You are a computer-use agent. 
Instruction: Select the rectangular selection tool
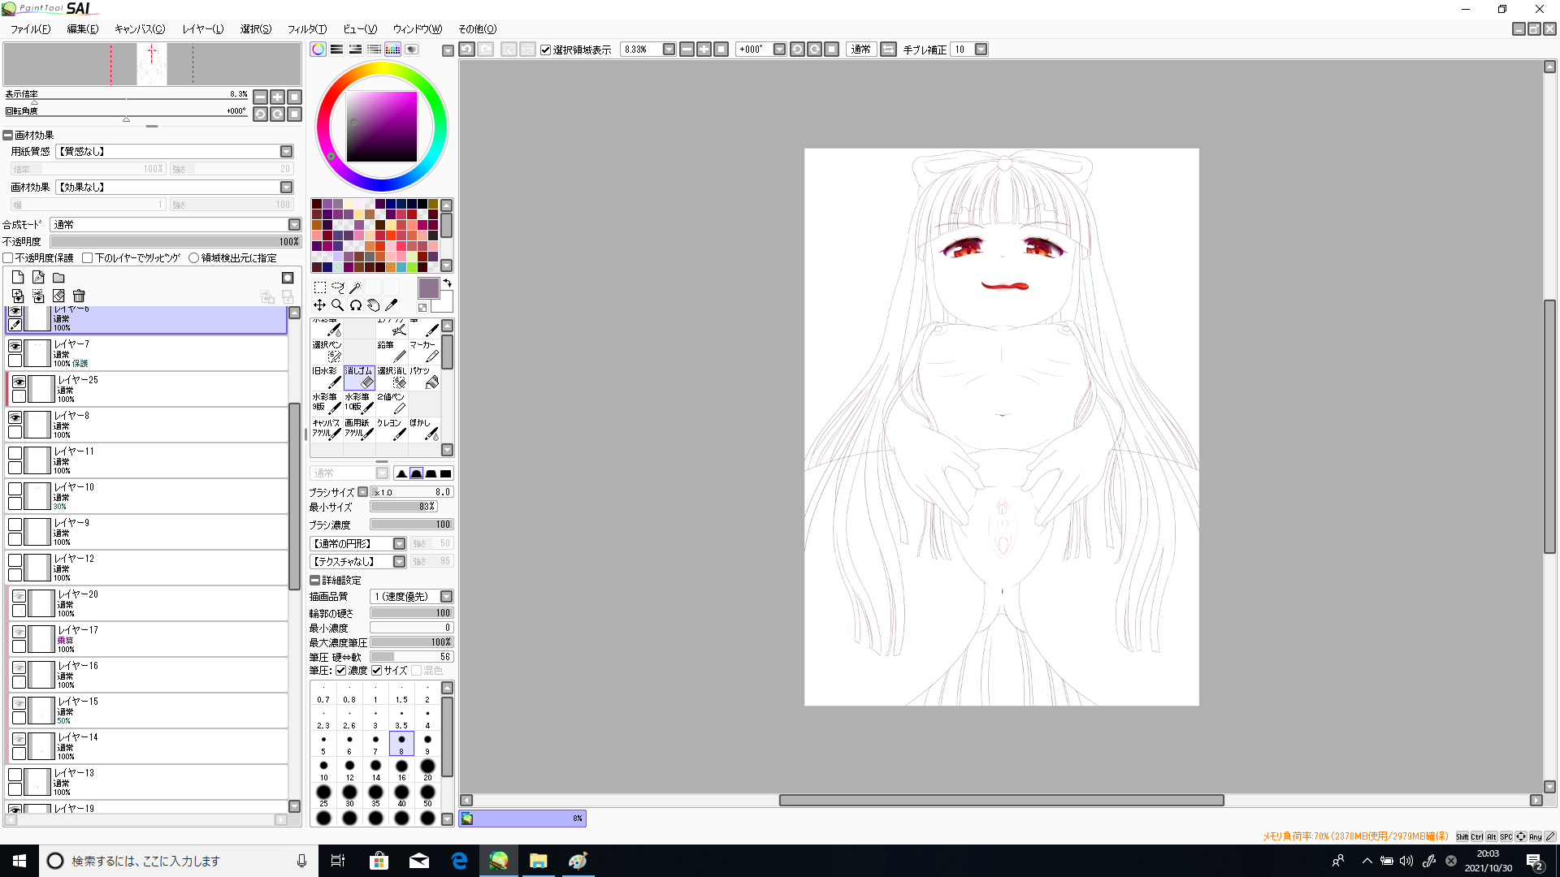click(319, 287)
